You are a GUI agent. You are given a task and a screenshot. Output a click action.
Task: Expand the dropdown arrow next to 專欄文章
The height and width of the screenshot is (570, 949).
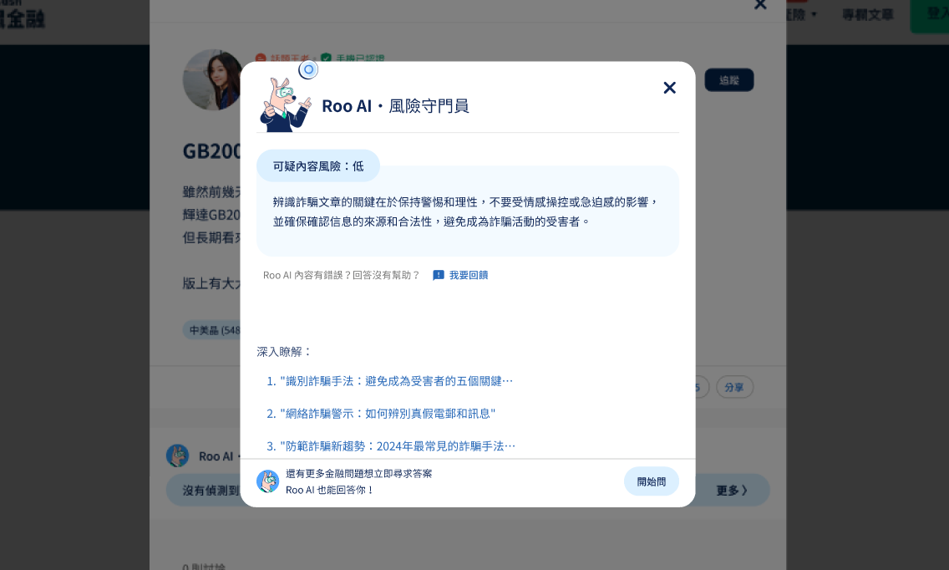click(x=814, y=14)
